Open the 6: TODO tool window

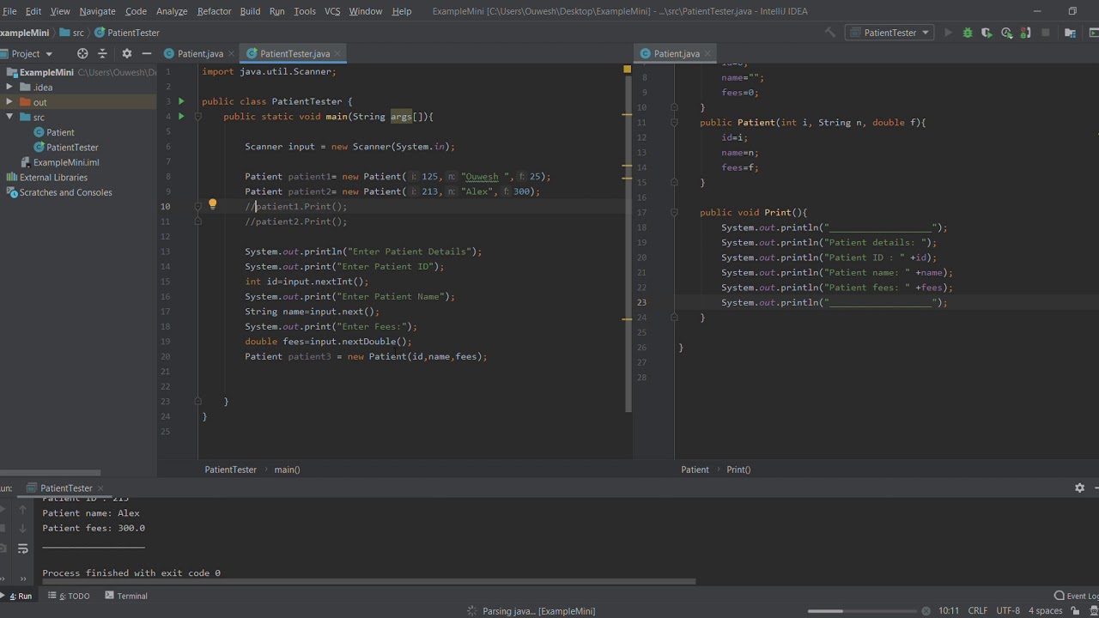[x=69, y=596]
